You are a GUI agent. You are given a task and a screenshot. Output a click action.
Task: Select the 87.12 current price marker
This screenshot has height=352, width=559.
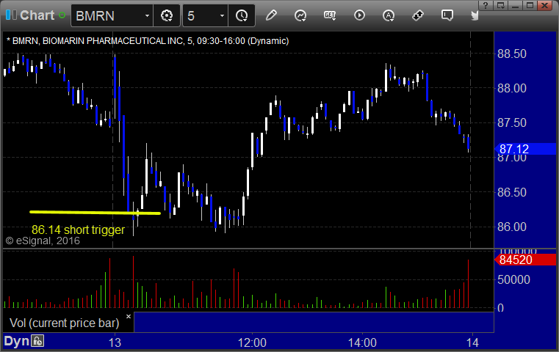(x=525, y=149)
